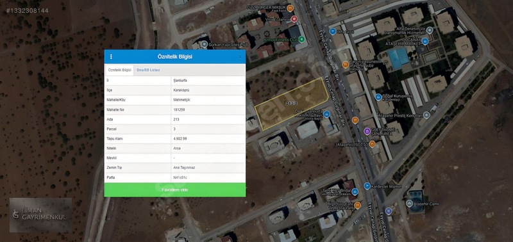Viewport: 513px width, 242px height.
Task: Click the Ataşehir Cami mosque pin
Action: 409,204
